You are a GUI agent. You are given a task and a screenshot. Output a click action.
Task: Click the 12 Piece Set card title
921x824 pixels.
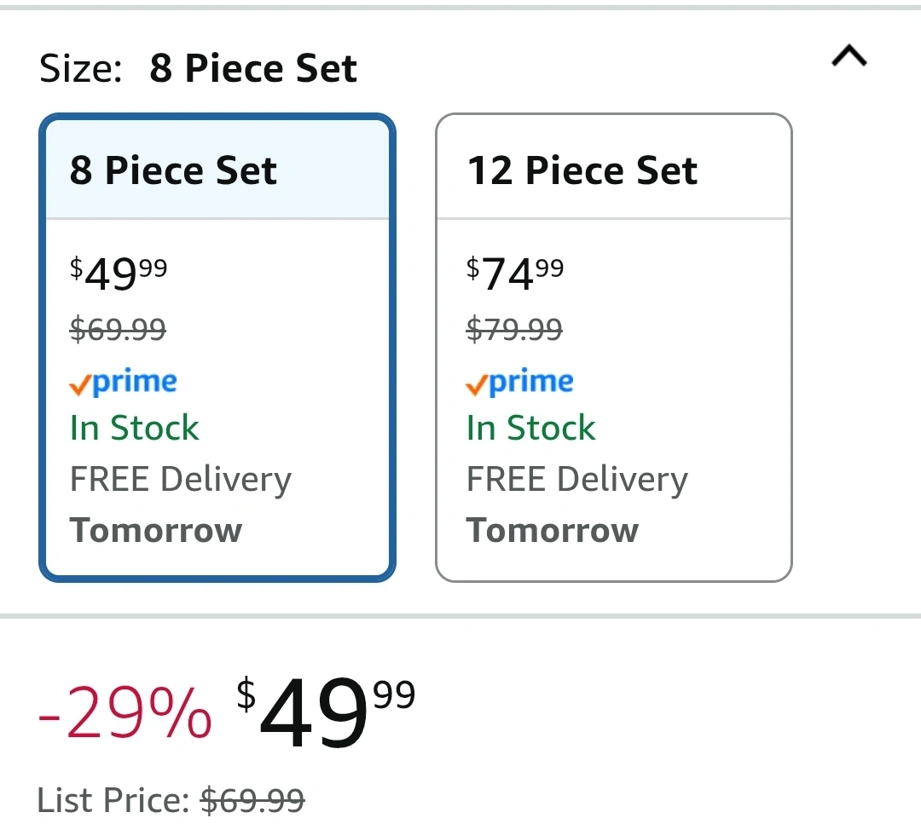(582, 170)
